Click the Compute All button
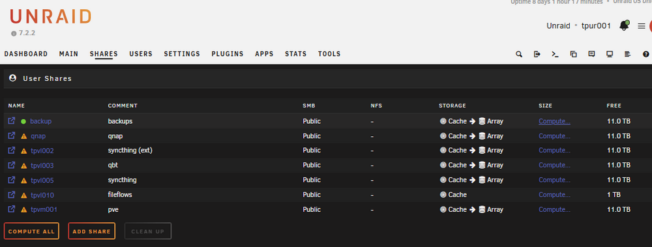 (31, 231)
